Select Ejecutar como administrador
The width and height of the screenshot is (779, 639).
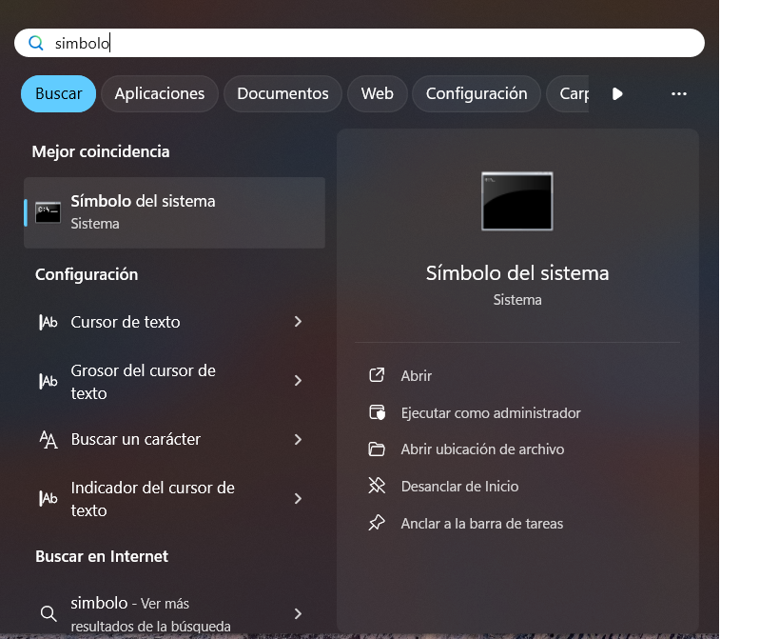pos(490,412)
